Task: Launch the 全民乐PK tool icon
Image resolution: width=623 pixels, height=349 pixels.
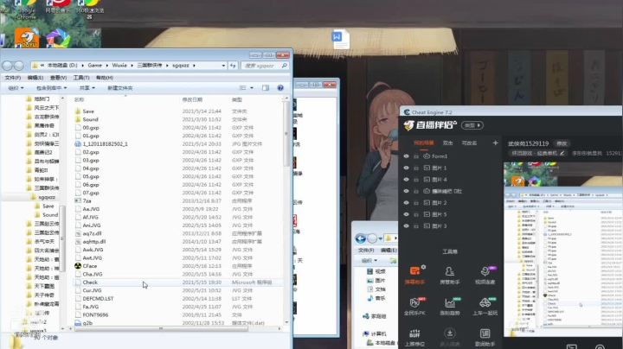Action: 414,302
